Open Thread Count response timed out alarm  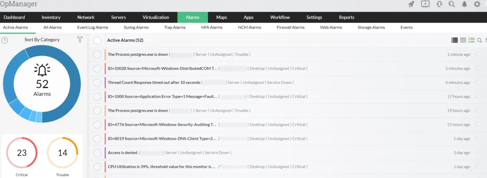154,83
